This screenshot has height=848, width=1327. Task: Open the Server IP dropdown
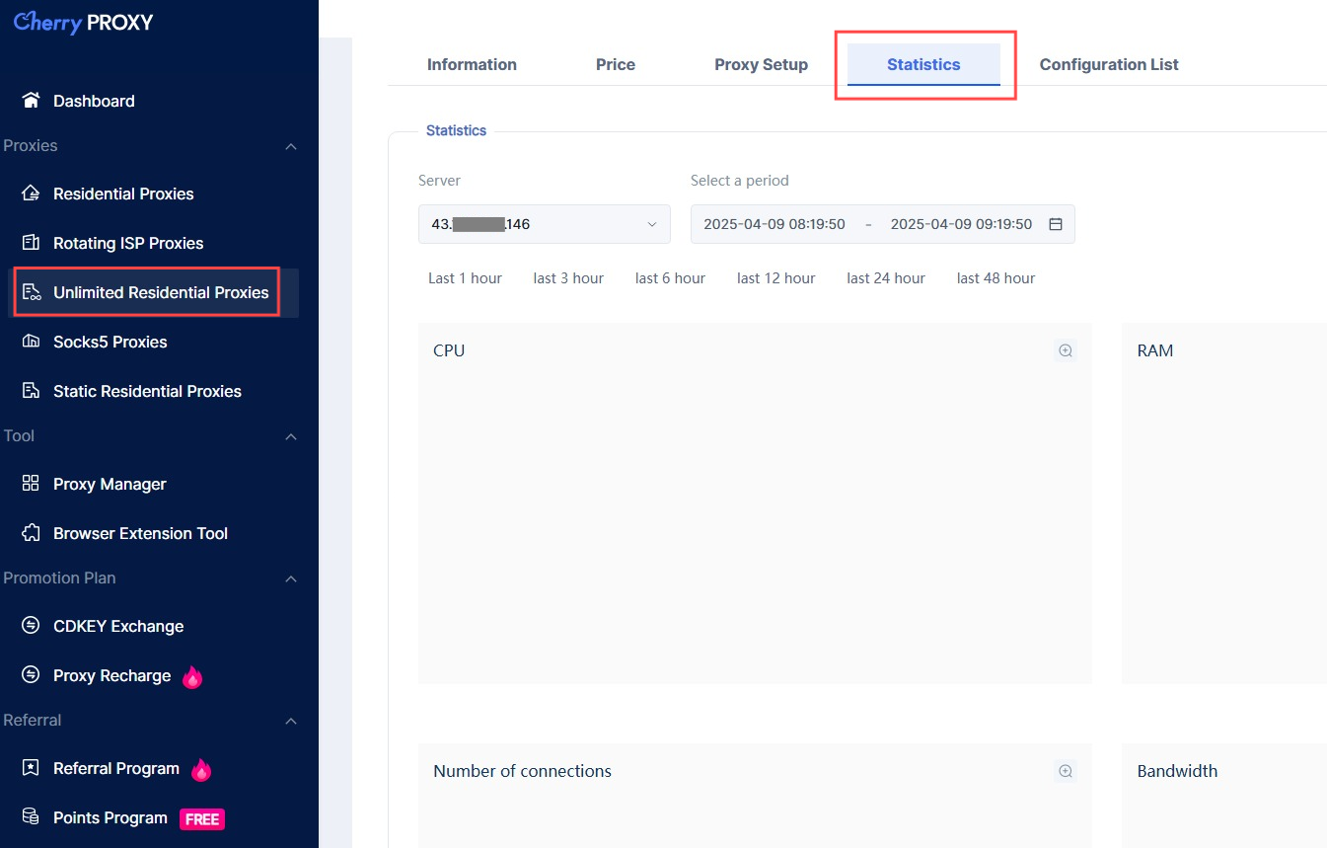click(544, 224)
